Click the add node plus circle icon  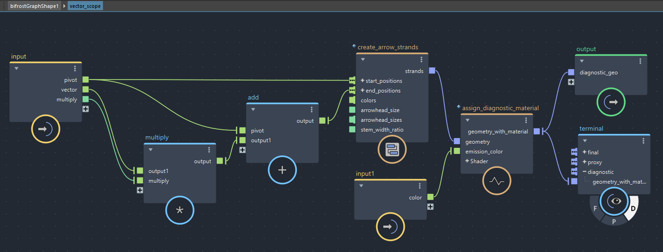pos(282,170)
